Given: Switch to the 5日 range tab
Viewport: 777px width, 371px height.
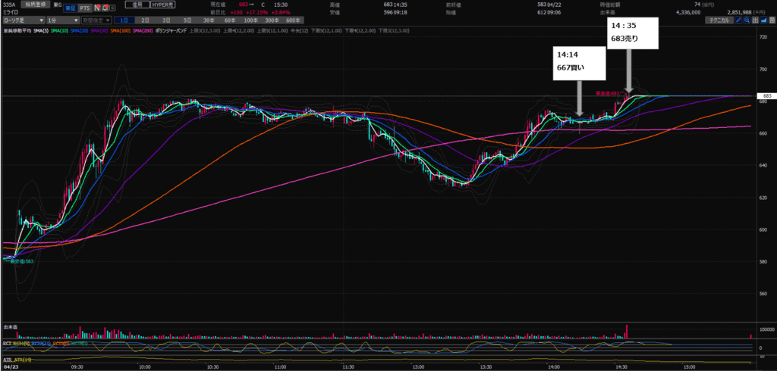Looking at the screenshot, I should pos(187,20).
